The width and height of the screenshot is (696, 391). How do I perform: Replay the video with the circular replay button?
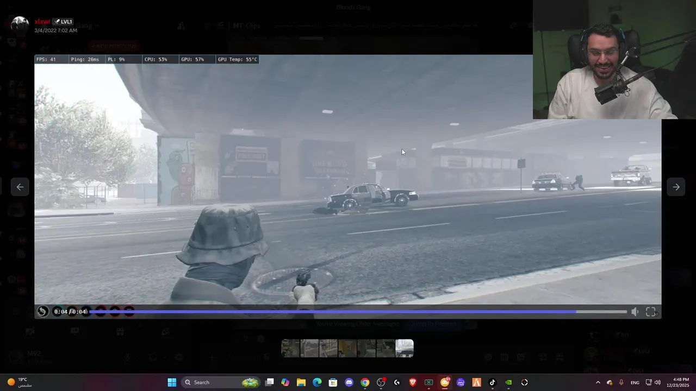(42, 312)
